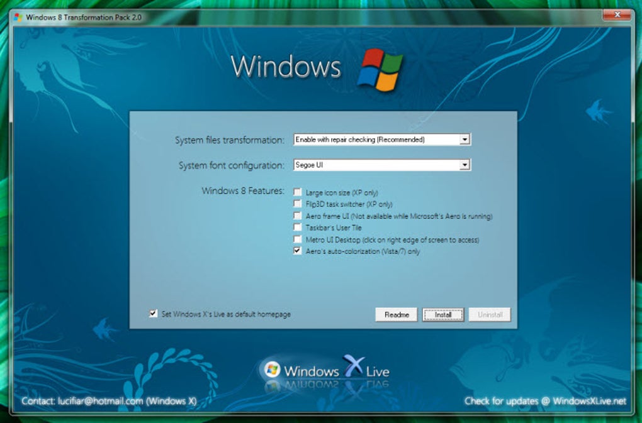This screenshot has width=642, height=423.
Task: Start installation with the Install button
Action: [443, 315]
